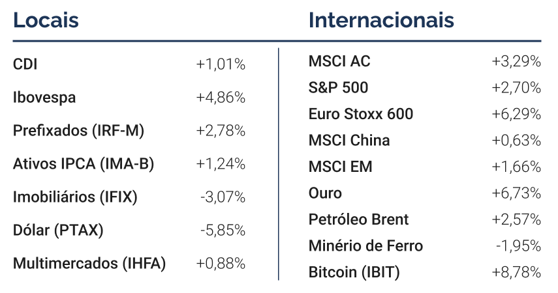Click the Ativos IPCA (IMA-B) label
Viewport: 558px width, 293px height.
(x=84, y=164)
